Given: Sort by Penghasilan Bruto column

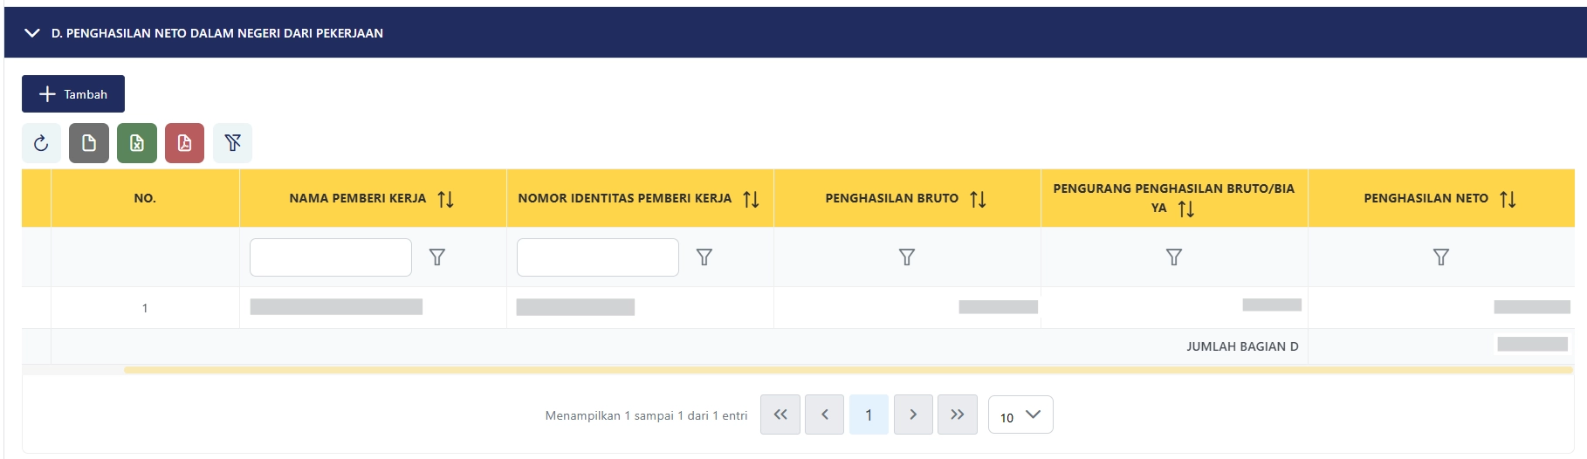Looking at the screenshot, I should click(979, 199).
